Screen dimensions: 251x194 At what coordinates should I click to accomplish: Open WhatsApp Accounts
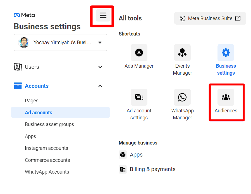click(47, 172)
